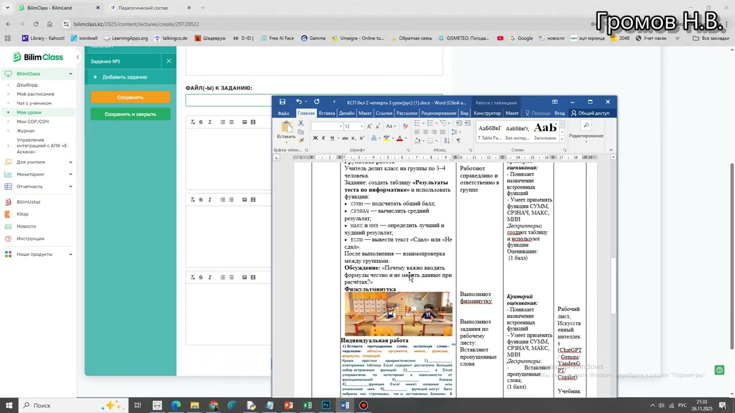Toggle bold (Ж) formatting in Word

[x=315, y=138]
